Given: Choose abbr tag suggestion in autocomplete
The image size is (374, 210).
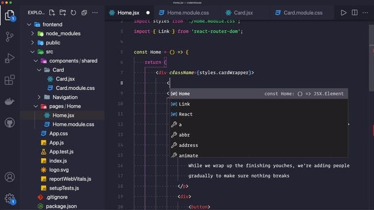Looking at the screenshot, I should click(258, 135).
